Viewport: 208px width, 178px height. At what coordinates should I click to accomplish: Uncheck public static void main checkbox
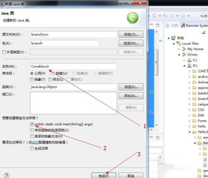(32, 124)
